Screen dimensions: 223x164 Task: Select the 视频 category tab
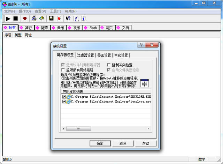(x=75, y=28)
